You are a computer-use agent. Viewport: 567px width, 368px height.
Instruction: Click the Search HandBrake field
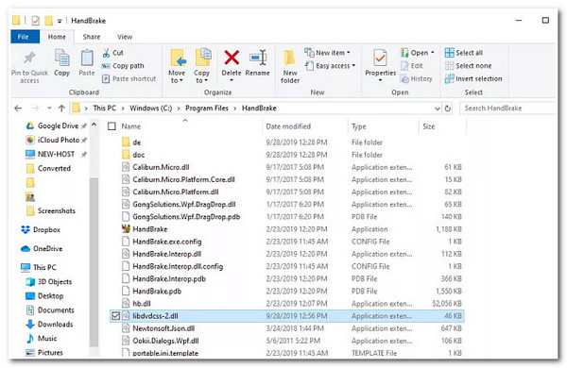point(507,108)
